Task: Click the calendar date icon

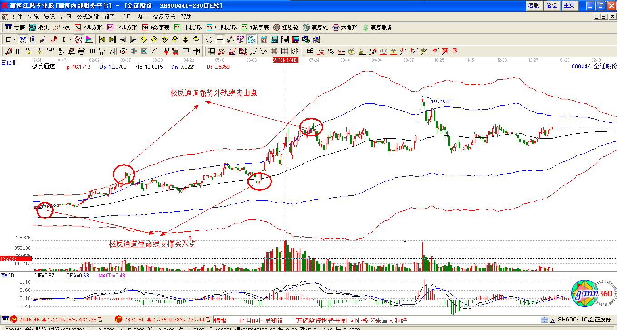Action: [x=264, y=39]
